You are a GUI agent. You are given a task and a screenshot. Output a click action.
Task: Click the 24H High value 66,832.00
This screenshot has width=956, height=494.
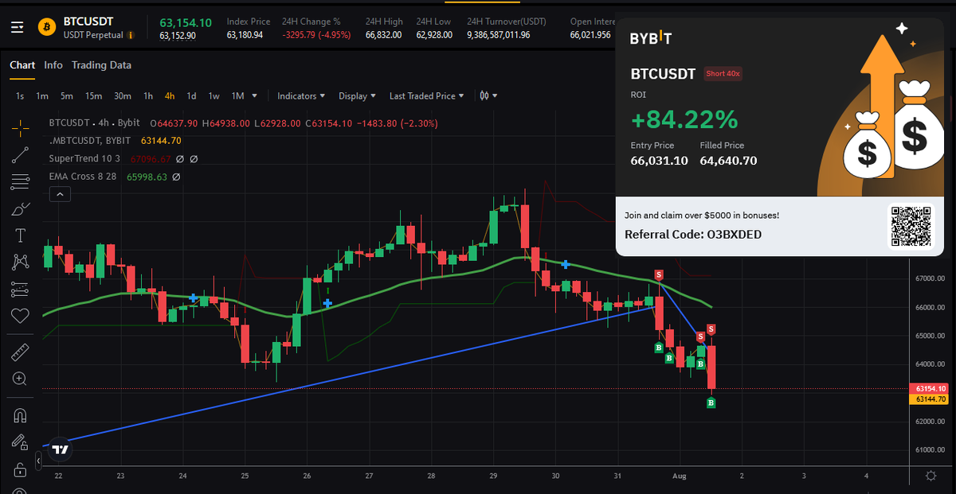point(383,35)
